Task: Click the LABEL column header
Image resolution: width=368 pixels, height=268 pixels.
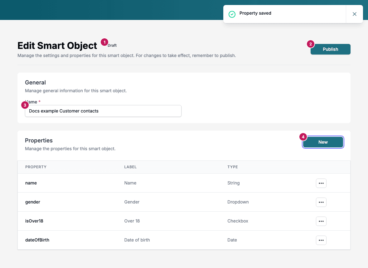Action: (130, 167)
